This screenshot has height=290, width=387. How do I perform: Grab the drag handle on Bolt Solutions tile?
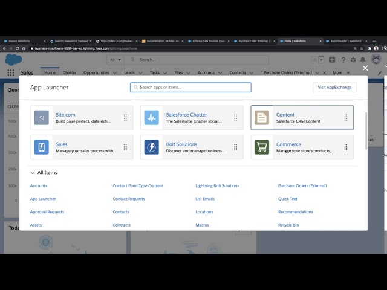tap(236, 147)
